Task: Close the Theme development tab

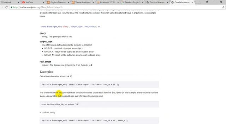Action: [x=93, y=2]
